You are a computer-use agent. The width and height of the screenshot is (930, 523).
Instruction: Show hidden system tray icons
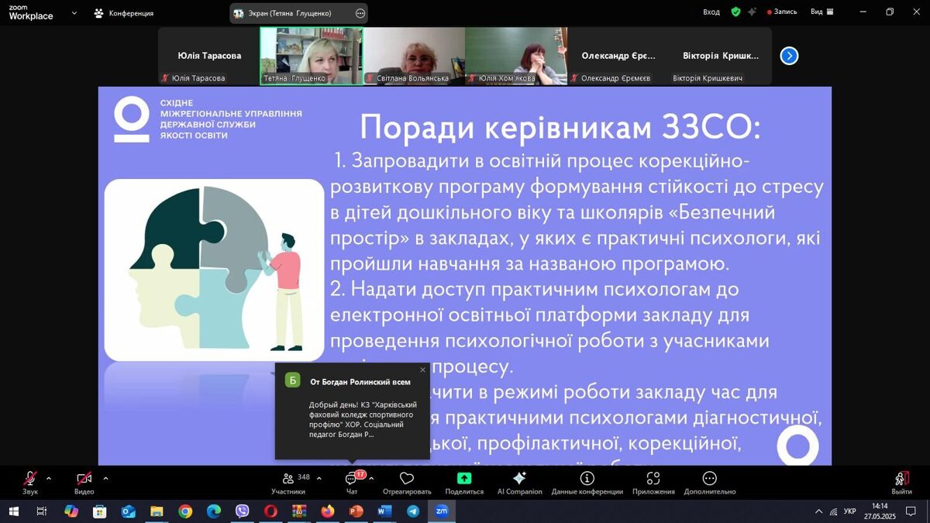point(818,511)
